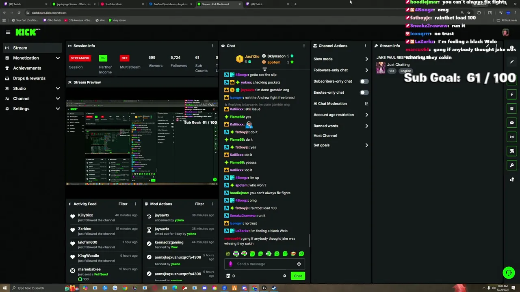Click the purple microphone icon in the chat box
Screen dimensions: 520x292
230,264
